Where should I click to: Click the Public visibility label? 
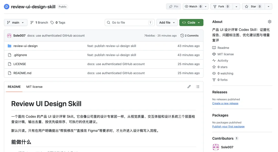tap(63, 7)
